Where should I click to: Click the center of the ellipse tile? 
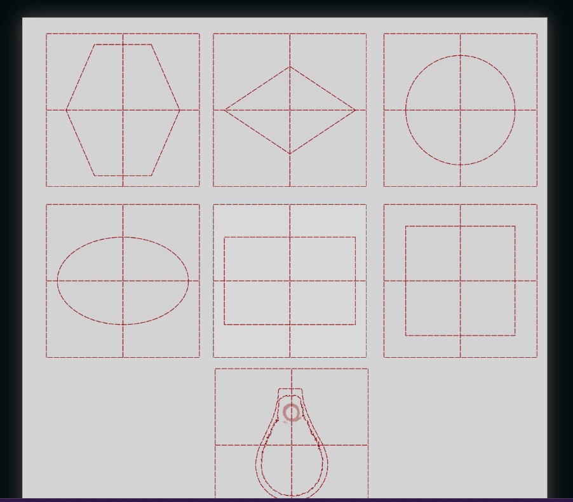(123, 281)
